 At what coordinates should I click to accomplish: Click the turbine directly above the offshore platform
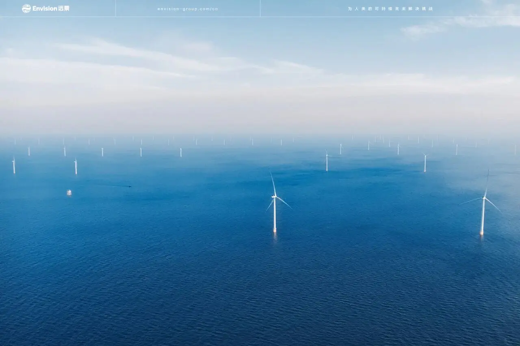(76, 166)
